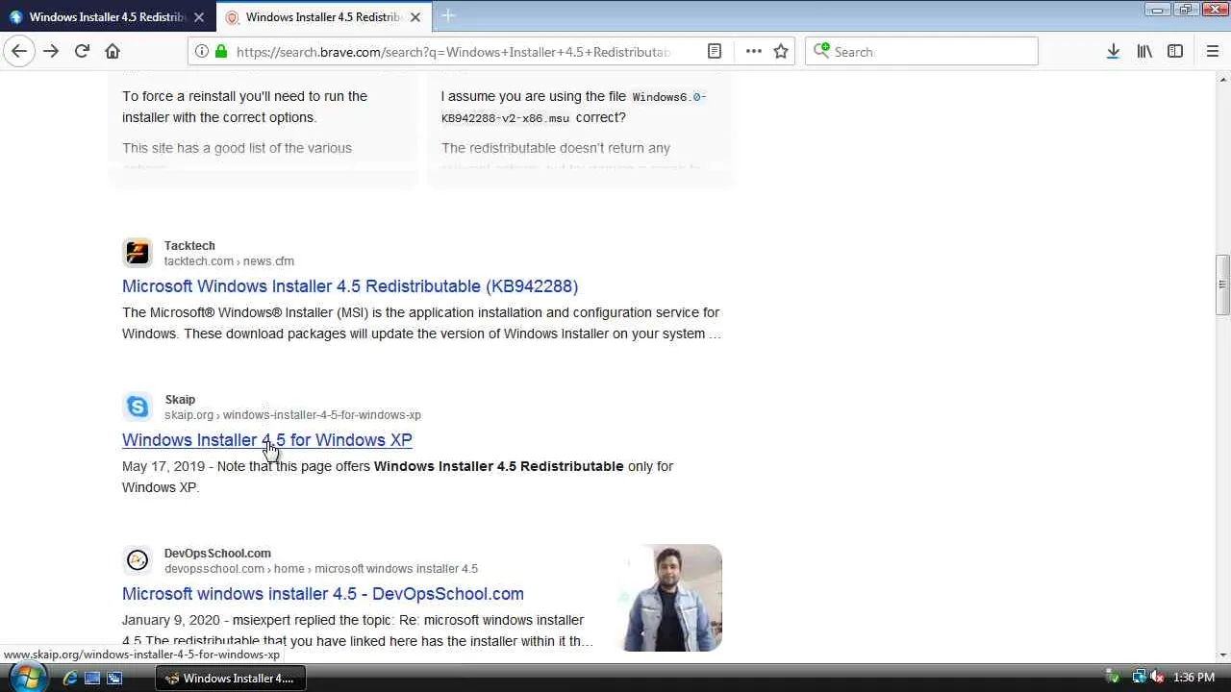Click the network status tray icon
Screen dimensions: 1231x692
click(x=1140, y=678)
